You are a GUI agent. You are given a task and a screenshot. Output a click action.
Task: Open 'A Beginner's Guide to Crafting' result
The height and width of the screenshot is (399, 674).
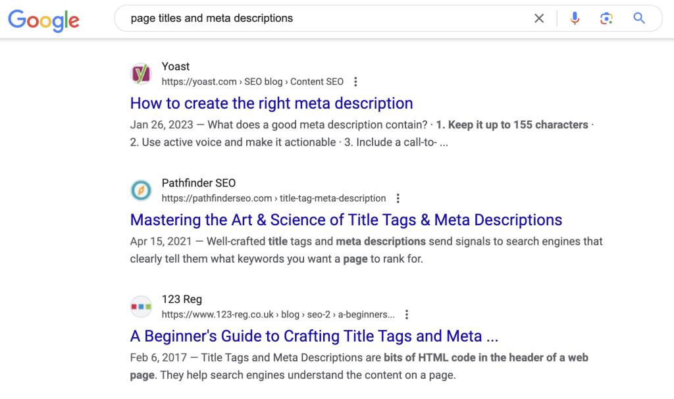click(x=314, y=336)
